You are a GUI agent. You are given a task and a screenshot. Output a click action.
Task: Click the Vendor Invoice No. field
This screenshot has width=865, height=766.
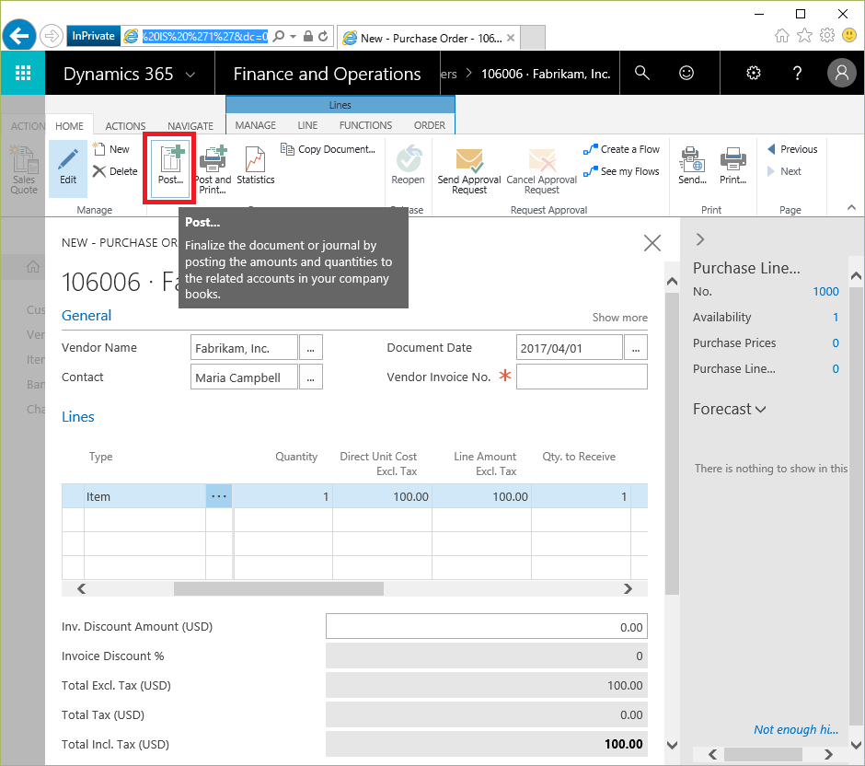click(582, 377)
